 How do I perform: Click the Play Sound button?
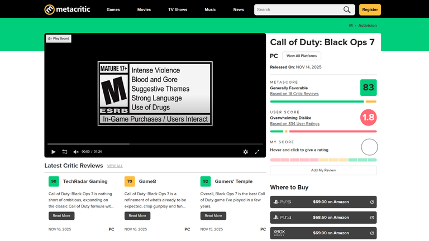pyautogui.click(x=59, y=38)
